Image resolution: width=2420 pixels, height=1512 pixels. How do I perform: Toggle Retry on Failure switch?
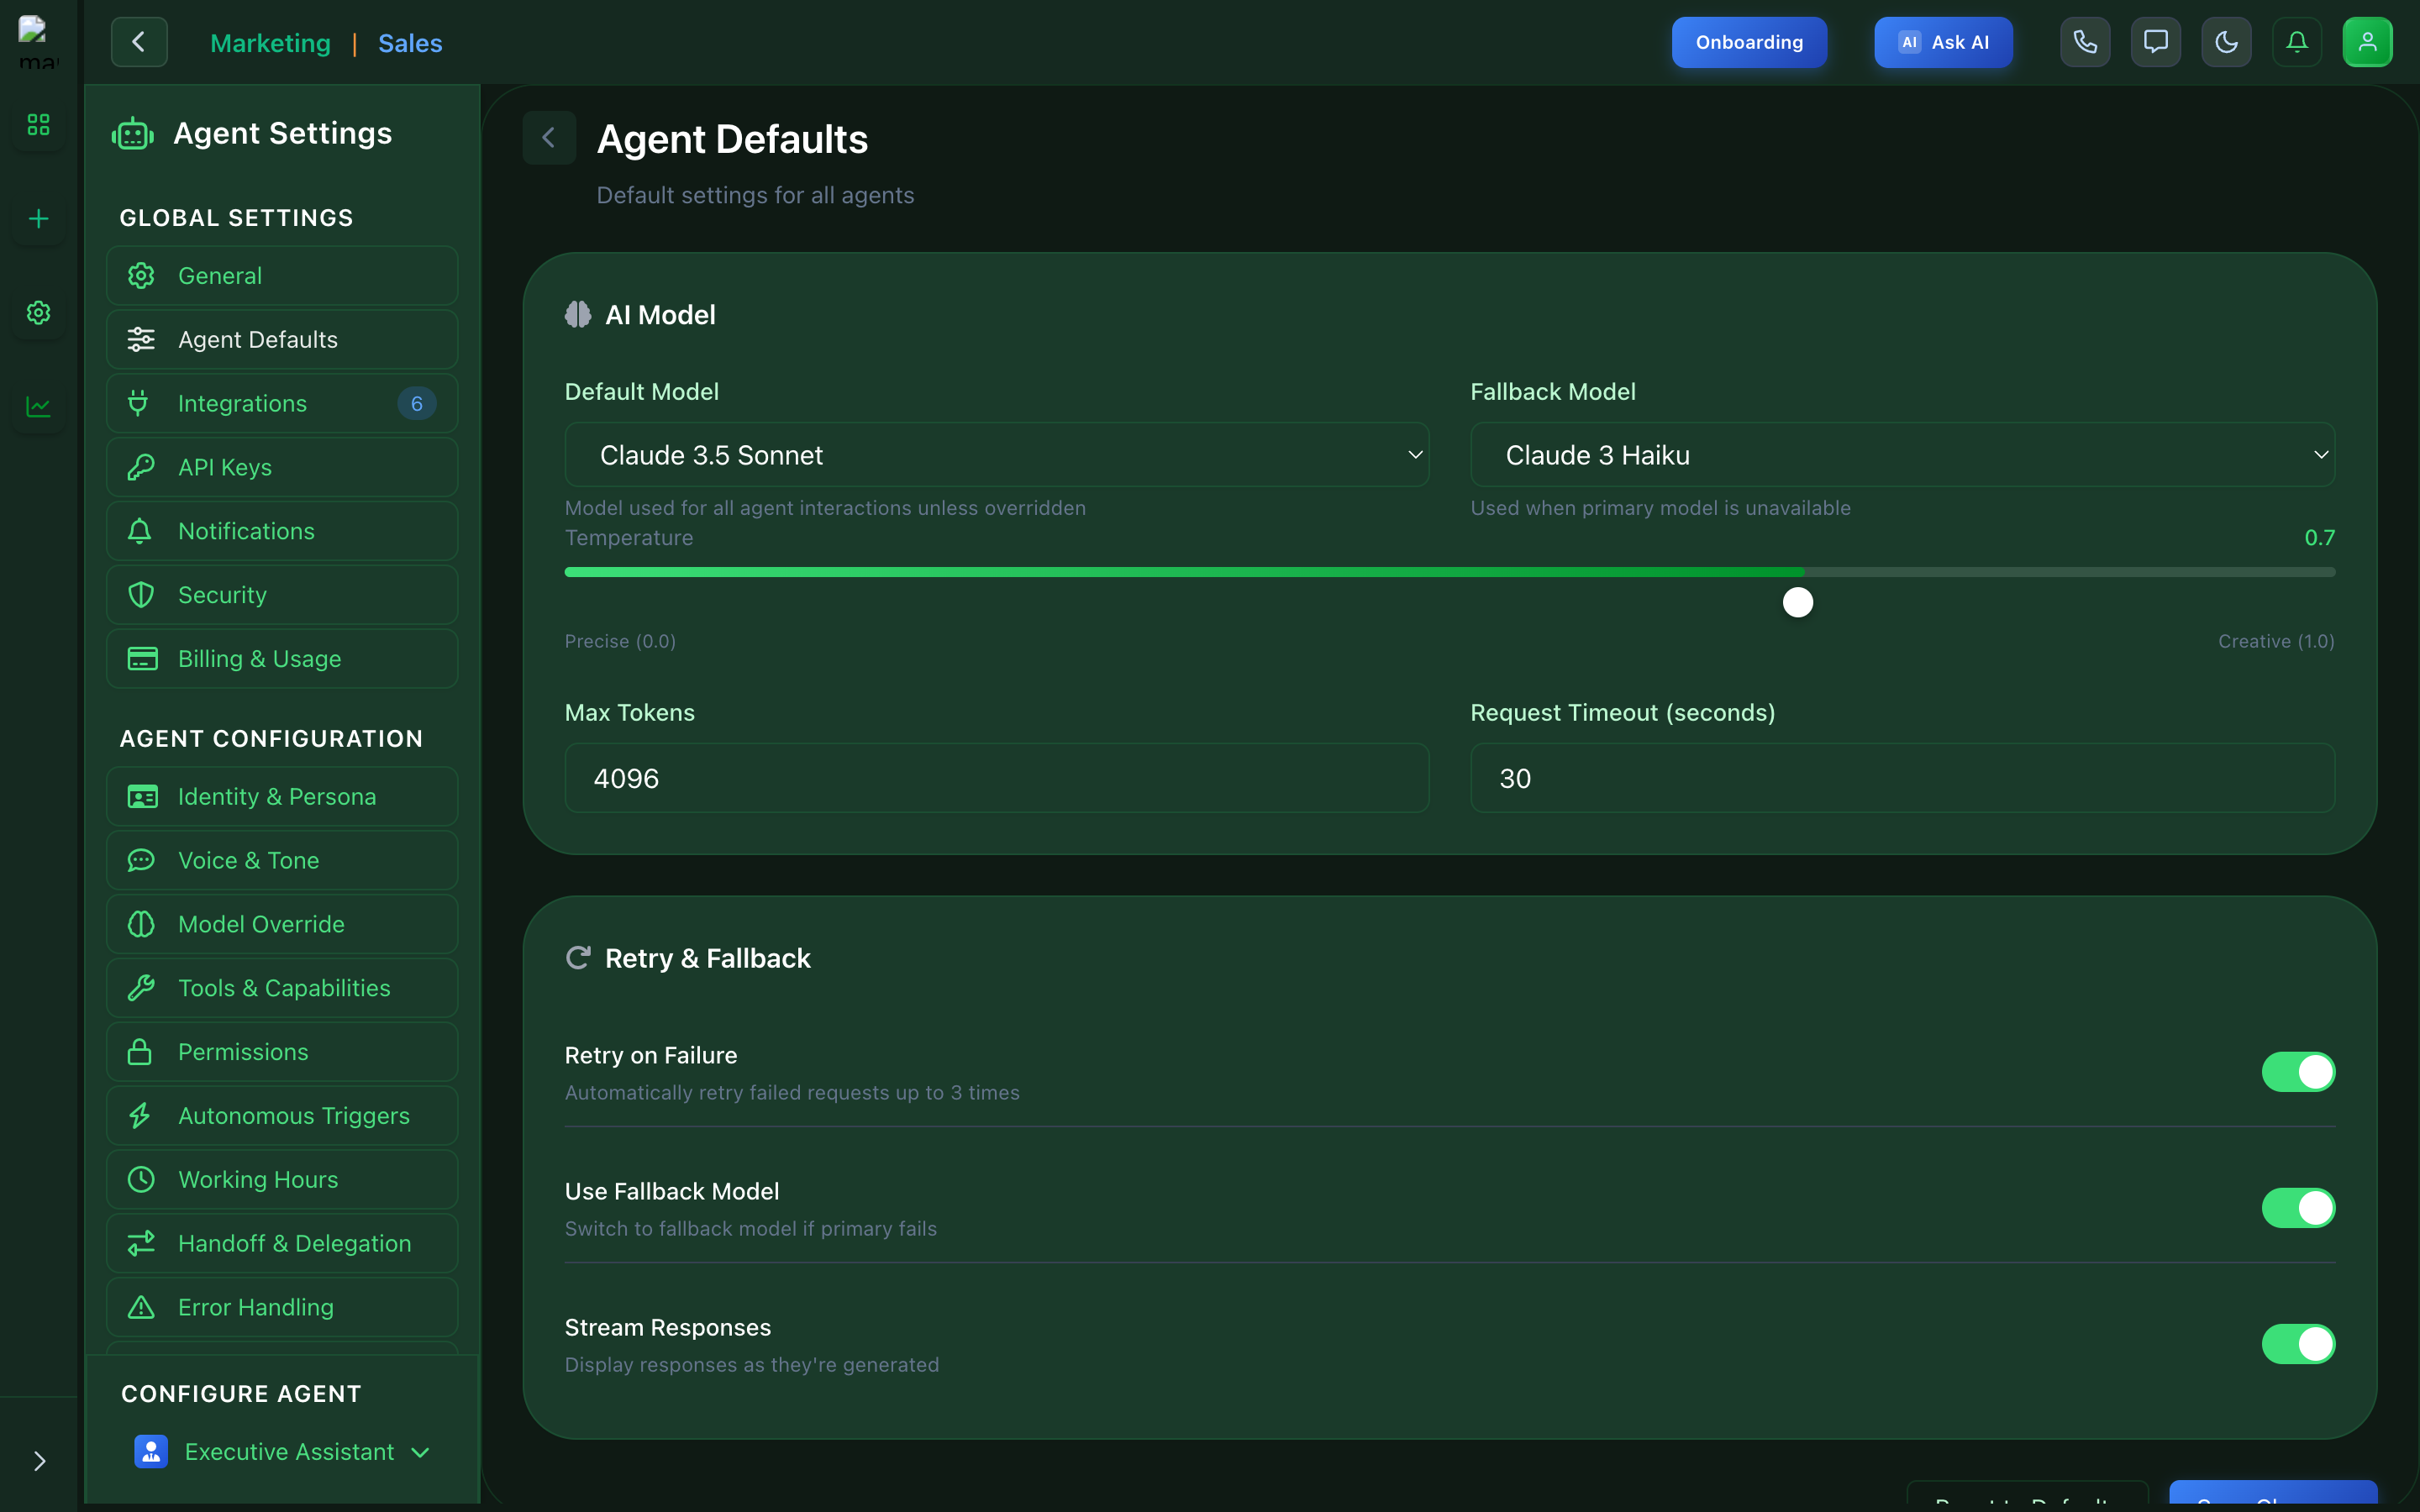tap(2298, 1072)
